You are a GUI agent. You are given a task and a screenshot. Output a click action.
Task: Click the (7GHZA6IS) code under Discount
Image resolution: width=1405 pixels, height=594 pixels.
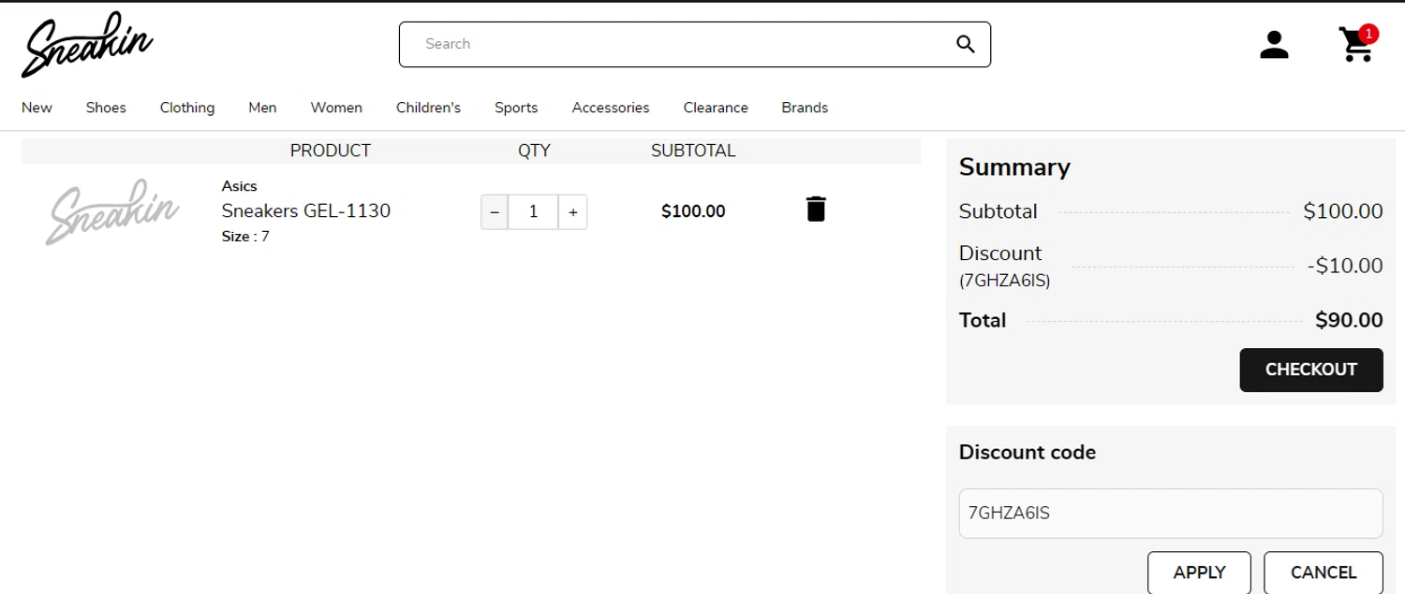pyautogui.click(x=1004, y=280)
